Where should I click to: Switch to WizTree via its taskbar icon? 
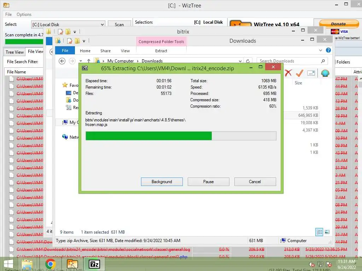coord(72,264)
